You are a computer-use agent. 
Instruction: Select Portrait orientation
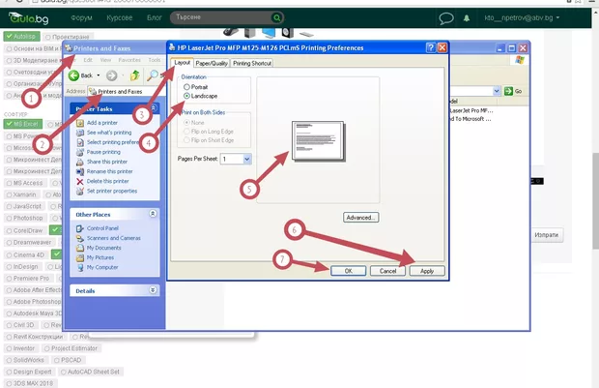186,87
